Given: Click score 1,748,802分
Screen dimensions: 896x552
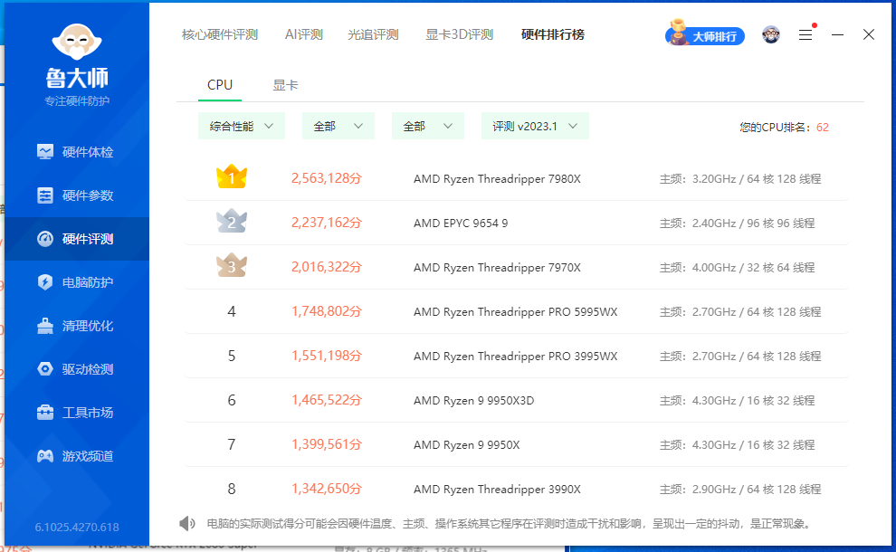Looking at the screenshot, I should pyautogui.click(x=327, y=311).
